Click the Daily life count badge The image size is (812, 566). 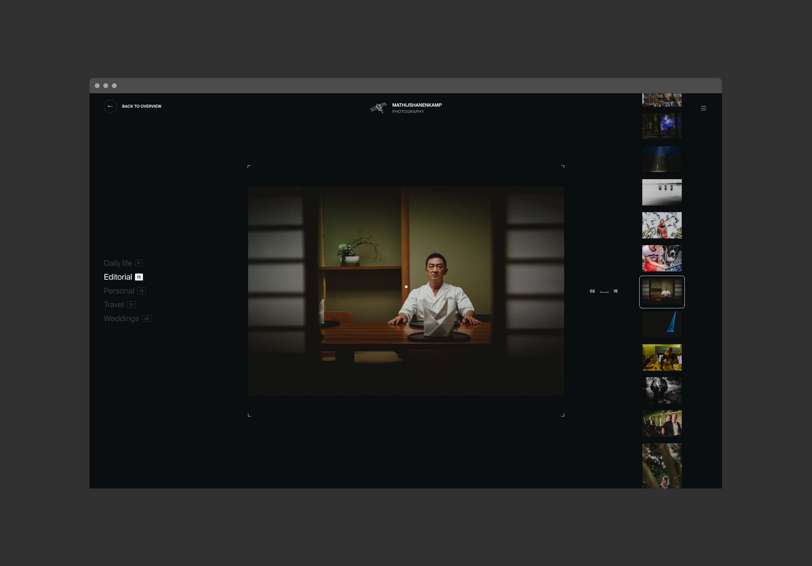[138, 263]
